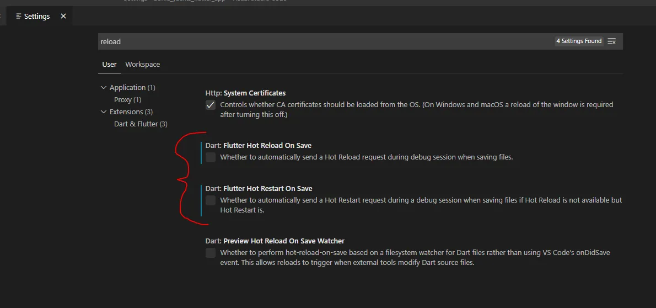Select Dart & Flutter (3) tree entry
The width and height of the screenshot is (656, 308).
(141, 124)
